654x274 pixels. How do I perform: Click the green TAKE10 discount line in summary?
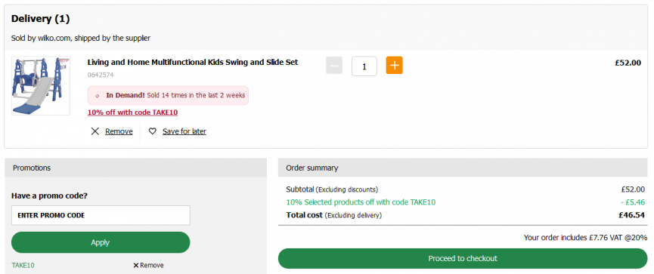click(x=361, y=202)
